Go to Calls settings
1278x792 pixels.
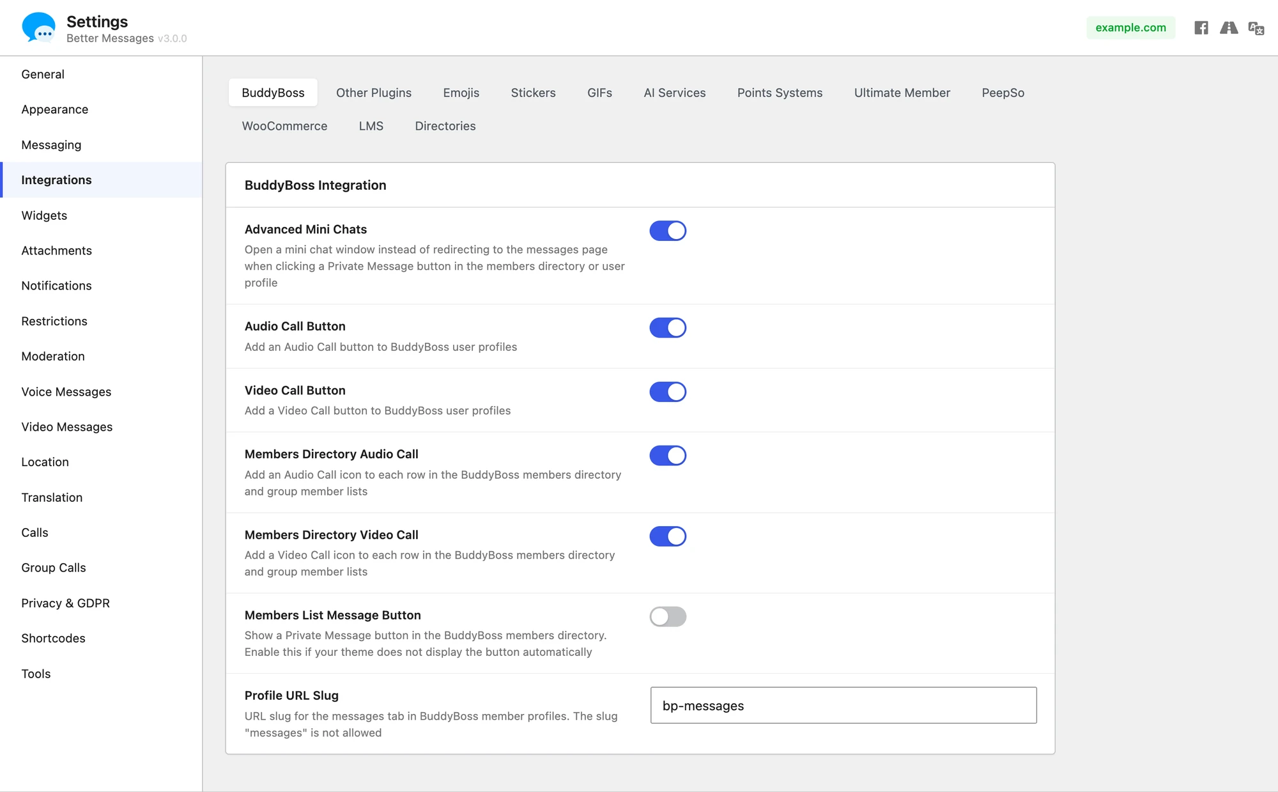point(101,532)
